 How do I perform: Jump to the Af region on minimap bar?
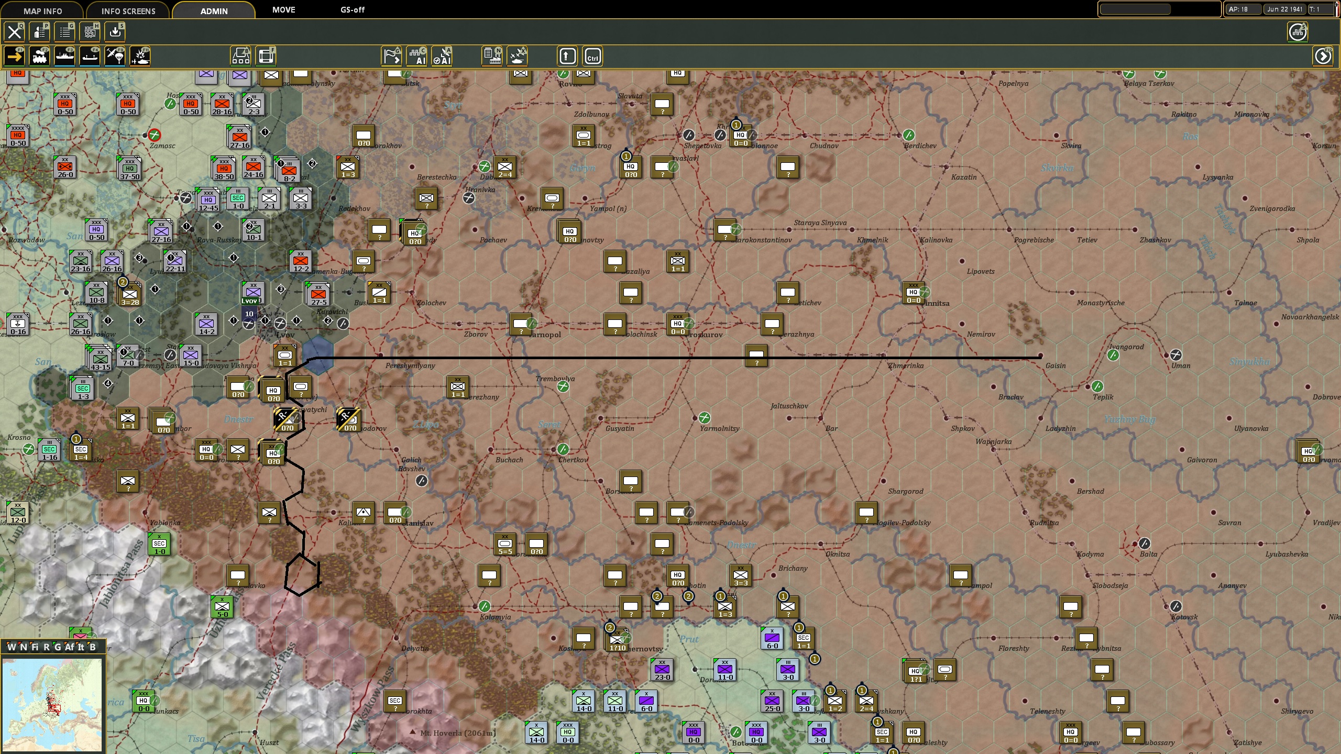tap(70, 647)
